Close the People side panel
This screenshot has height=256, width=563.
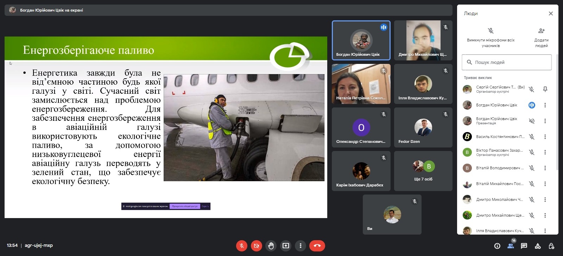[x=551, y=14]
